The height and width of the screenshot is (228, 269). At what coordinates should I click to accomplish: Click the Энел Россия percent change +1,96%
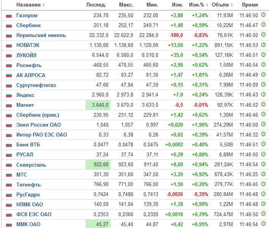200,125
